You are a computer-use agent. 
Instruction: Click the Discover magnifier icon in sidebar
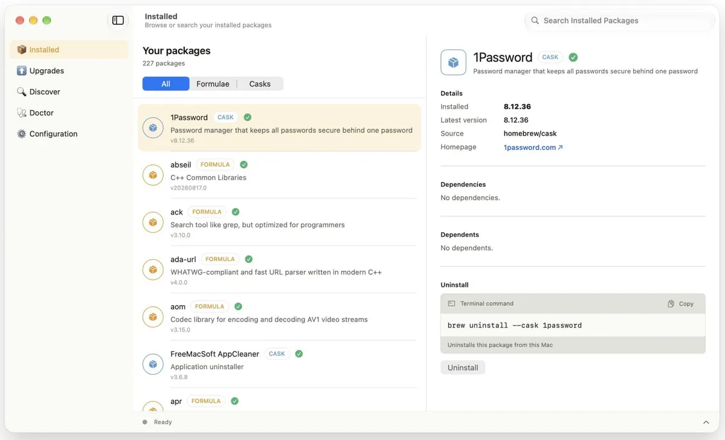coord(22,92)
